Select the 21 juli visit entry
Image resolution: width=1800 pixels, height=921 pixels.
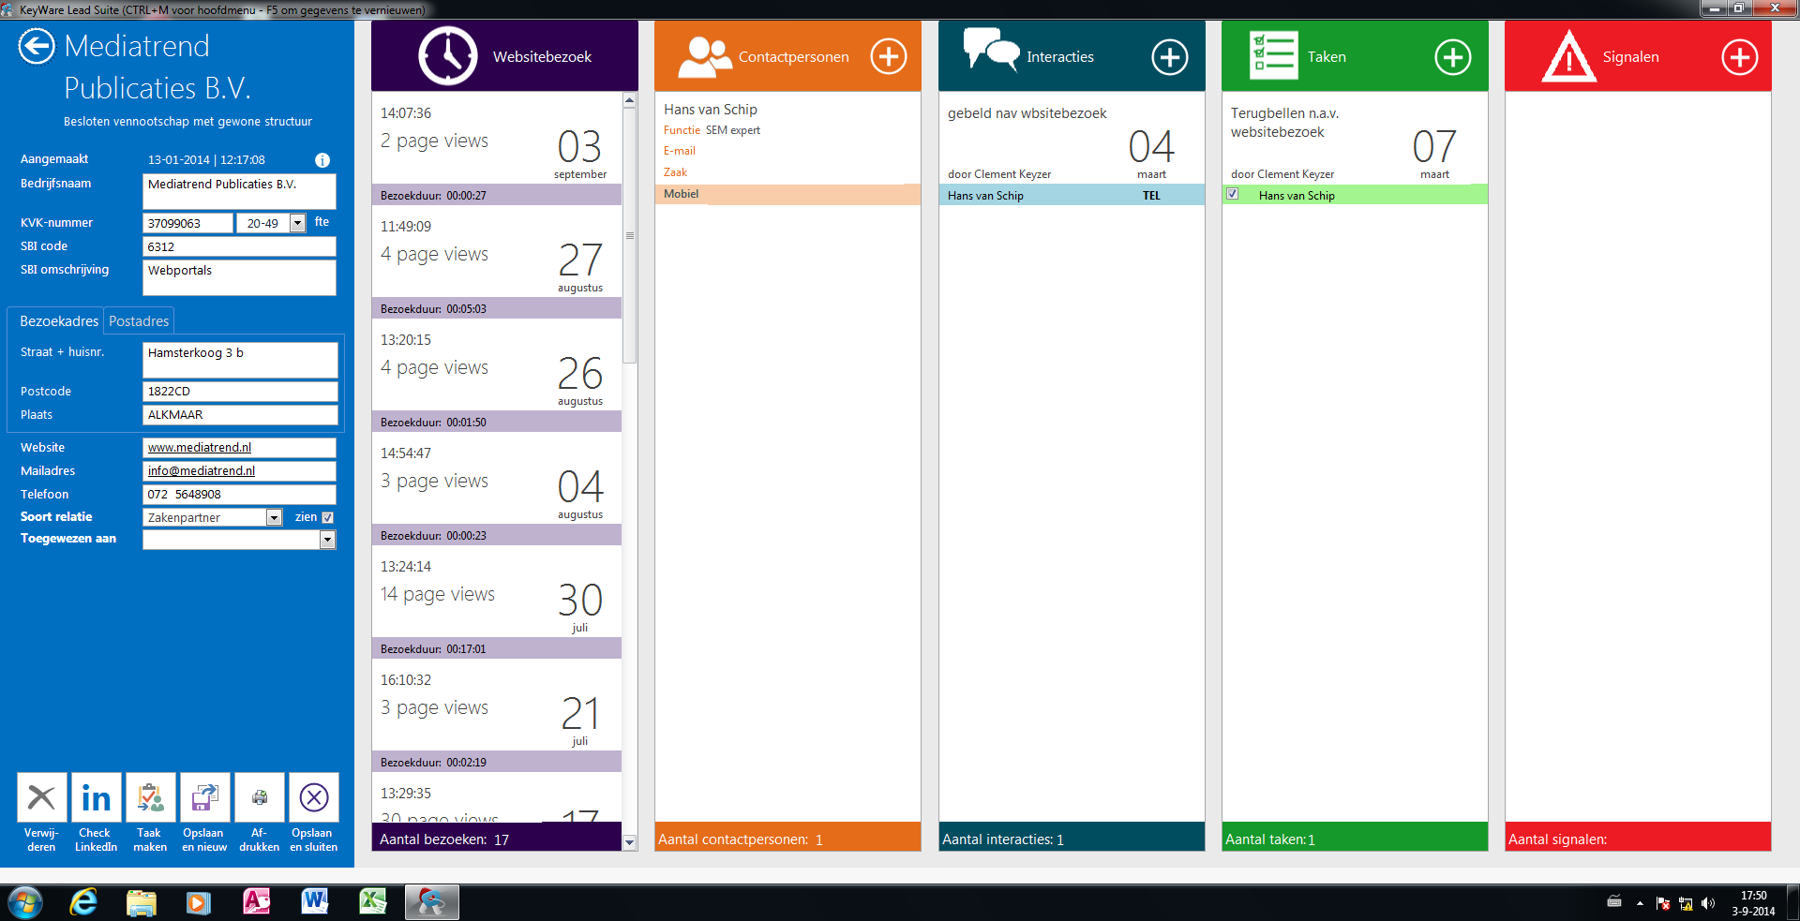click(497, 715)
